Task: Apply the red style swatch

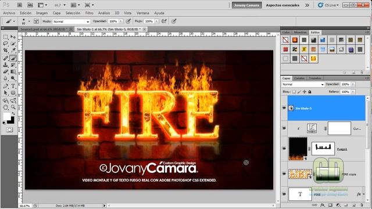Action: 285,49
